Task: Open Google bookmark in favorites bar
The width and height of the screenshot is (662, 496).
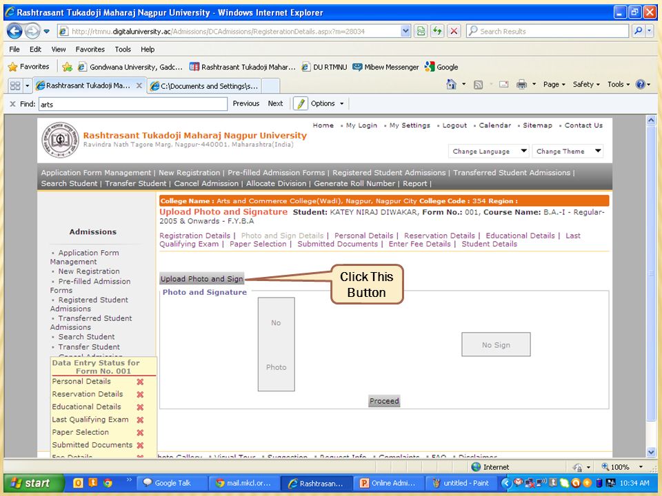Action: coord(441,67)
